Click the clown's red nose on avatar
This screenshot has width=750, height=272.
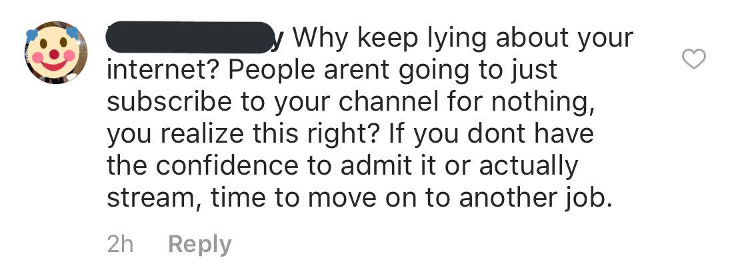click(54, 54)
